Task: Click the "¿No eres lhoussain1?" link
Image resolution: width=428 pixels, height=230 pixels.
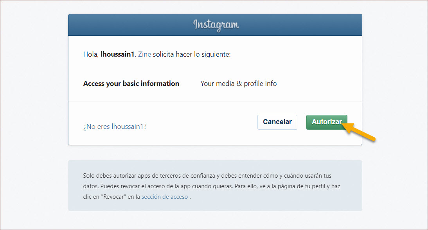Action: pos(115,126)
